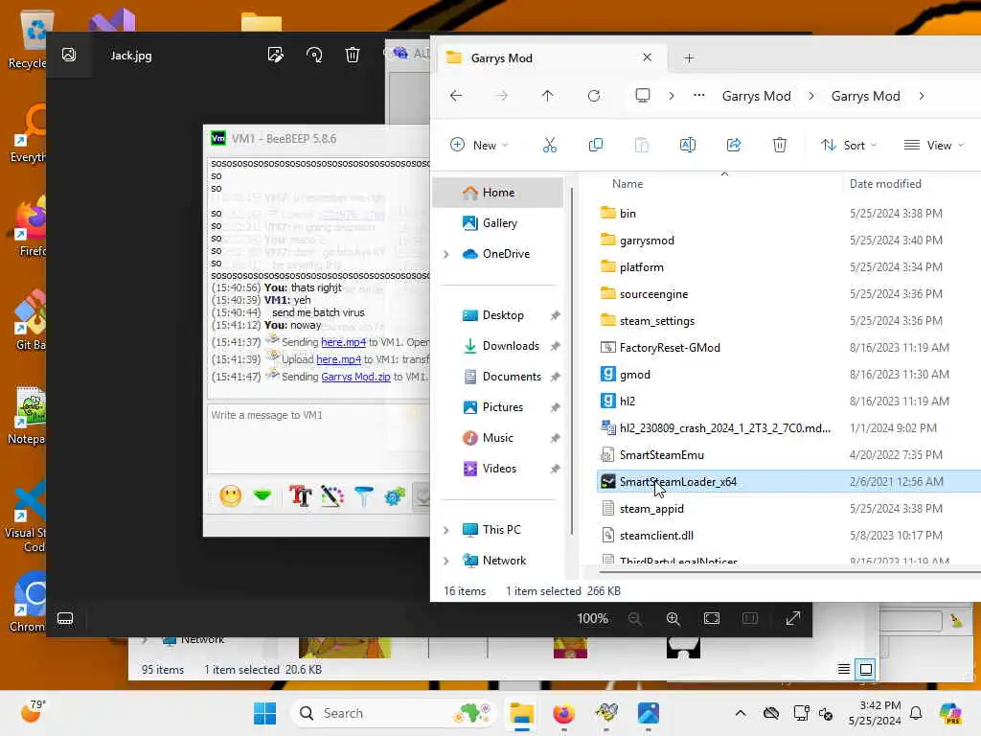
Task: Click the Edit image icon in Photos viewer
Action: pos(275,55)
